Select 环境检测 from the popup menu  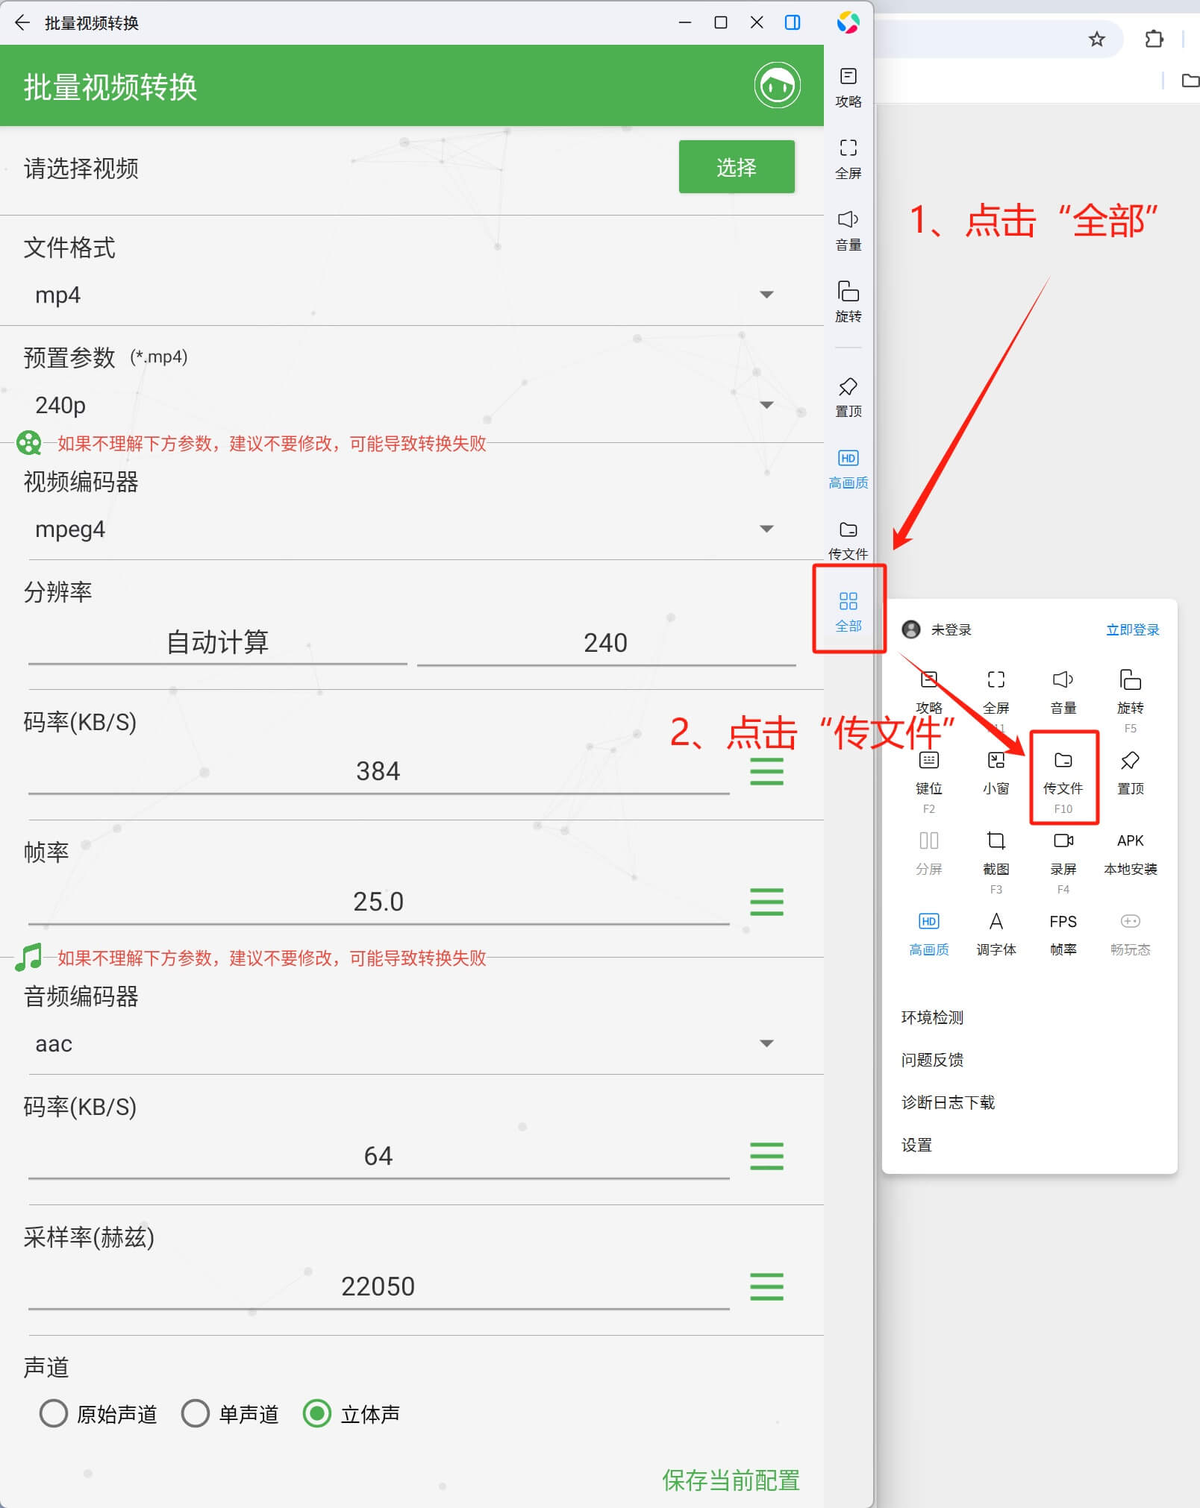point(932,1017)
